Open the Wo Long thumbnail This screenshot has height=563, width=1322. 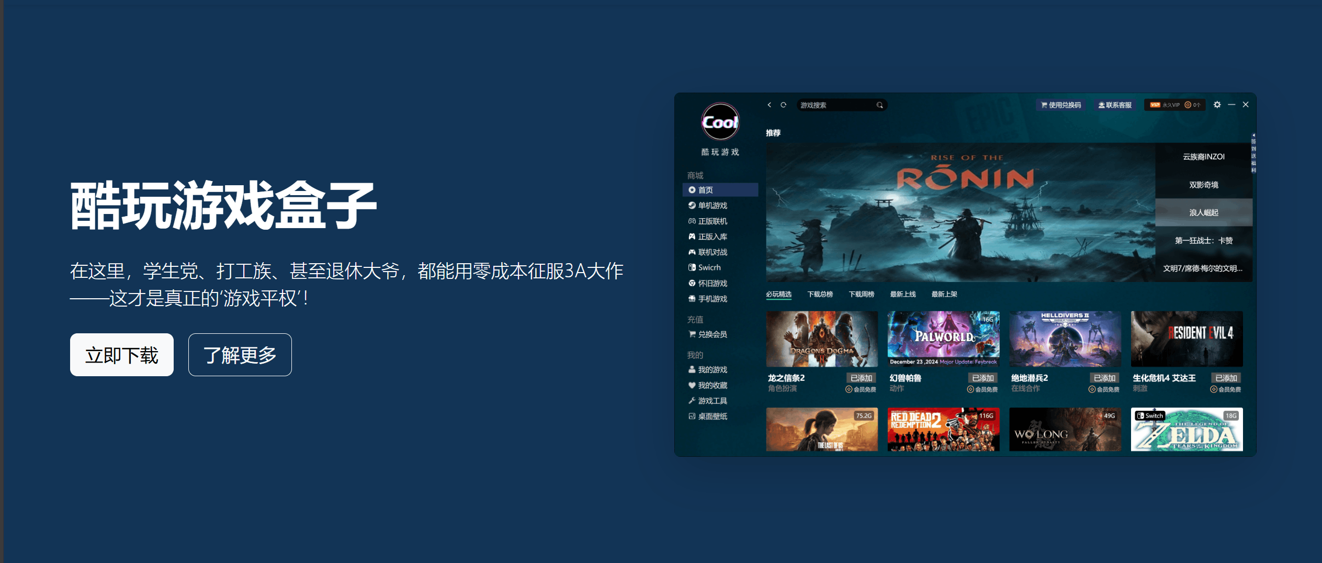1065,430
